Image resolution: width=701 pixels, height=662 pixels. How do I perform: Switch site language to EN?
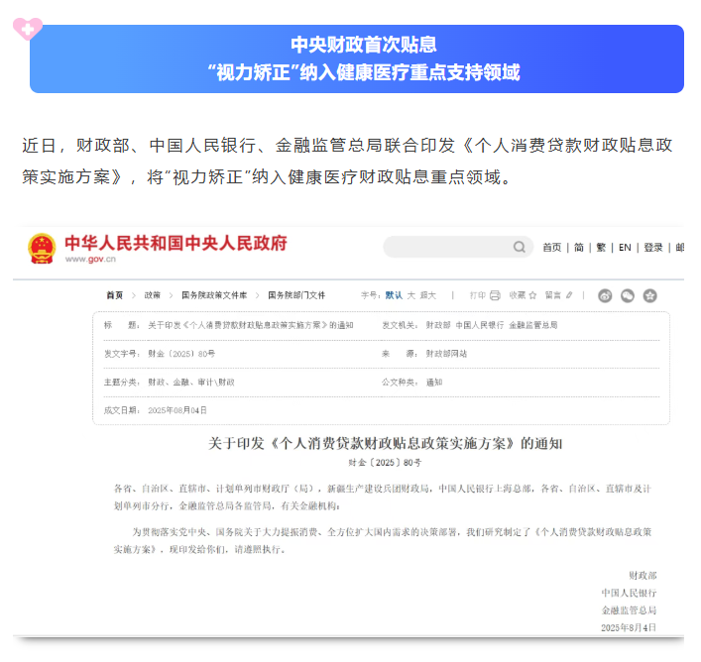click(x=625, y=248)
